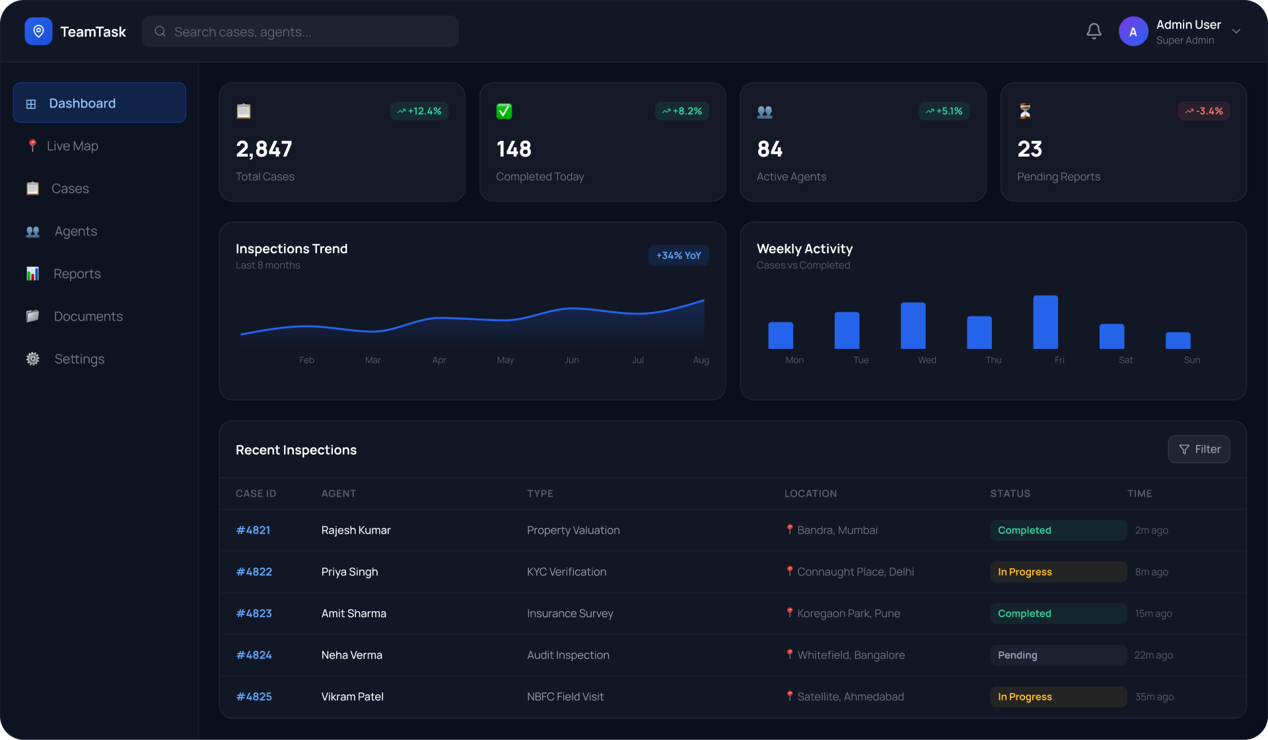1268x740 pixels.
Task: Click the Satellite, Ahmedabad location pin
Action: (x=789, y=696)
